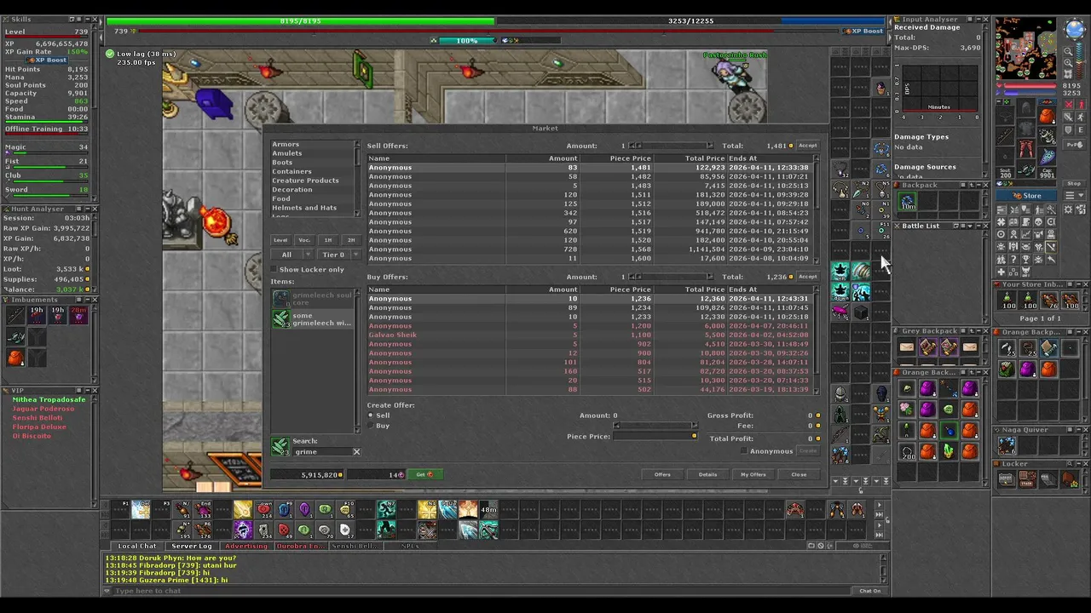
Task: Open the All category dropdown
Action: pyautogui.click(x=292, y=255)
